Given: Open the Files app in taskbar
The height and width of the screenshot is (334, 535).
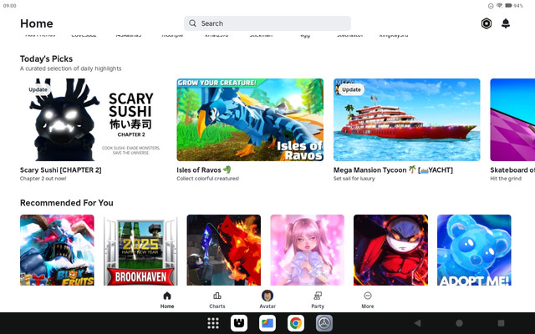Looking at the screenshot, I should 267,323.
